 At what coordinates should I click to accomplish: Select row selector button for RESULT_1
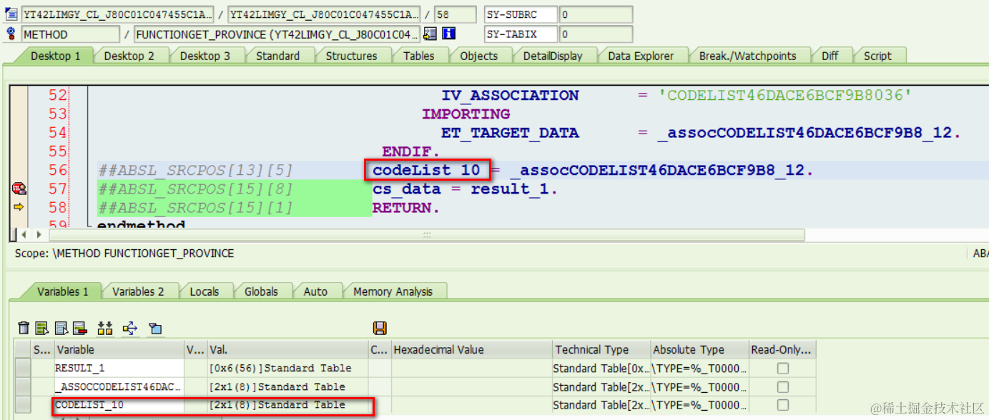click(24, 368)
